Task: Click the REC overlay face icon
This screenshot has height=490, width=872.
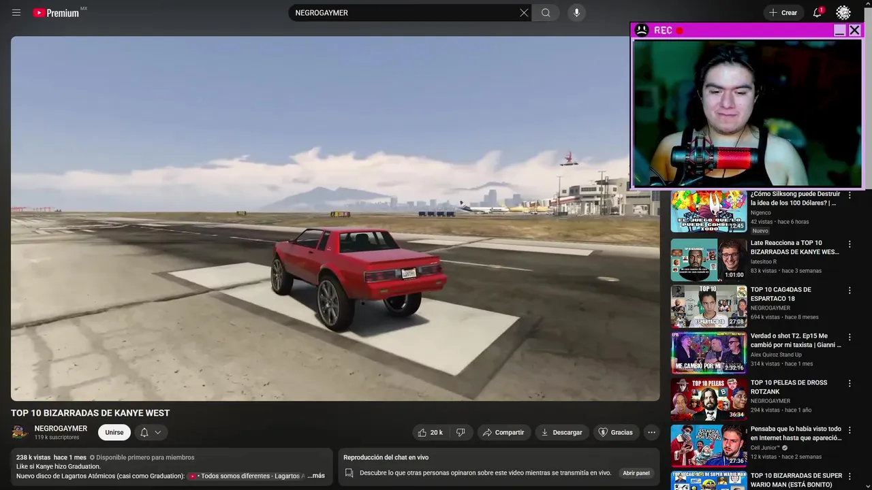Action: tap(641, 30)
